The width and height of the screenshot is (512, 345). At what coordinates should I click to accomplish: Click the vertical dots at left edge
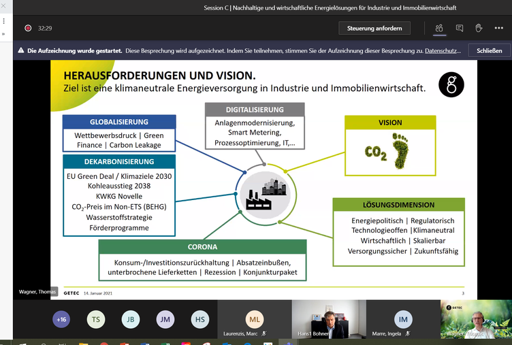point(4,21)
